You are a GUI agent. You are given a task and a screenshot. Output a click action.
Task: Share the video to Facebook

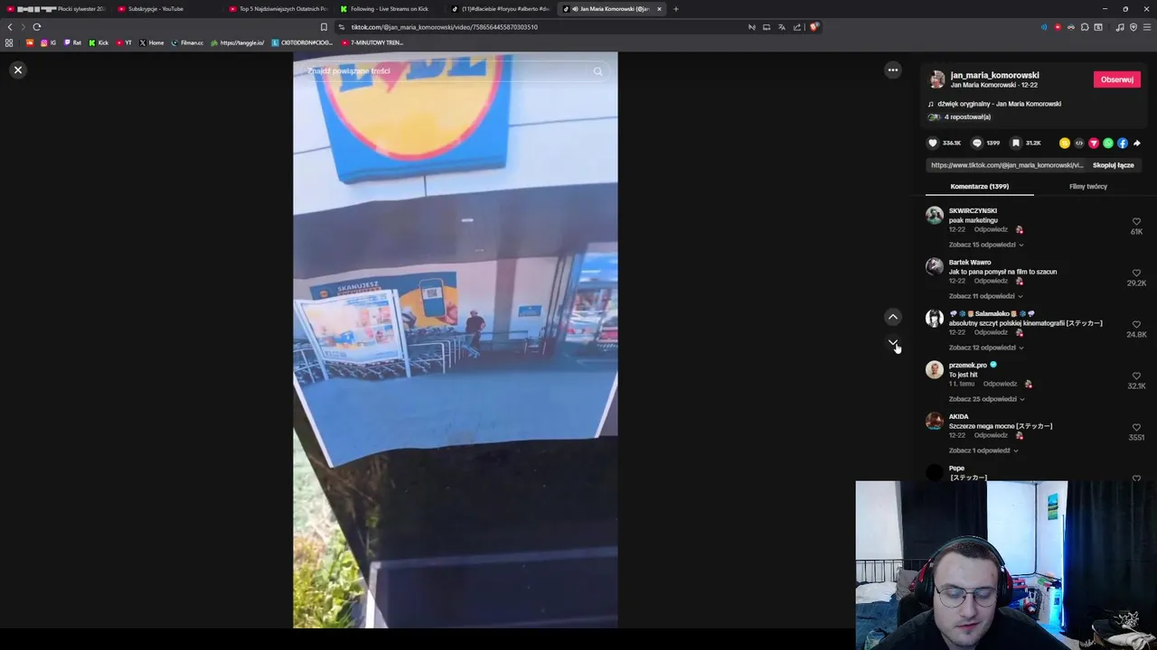click(1123, 143)
